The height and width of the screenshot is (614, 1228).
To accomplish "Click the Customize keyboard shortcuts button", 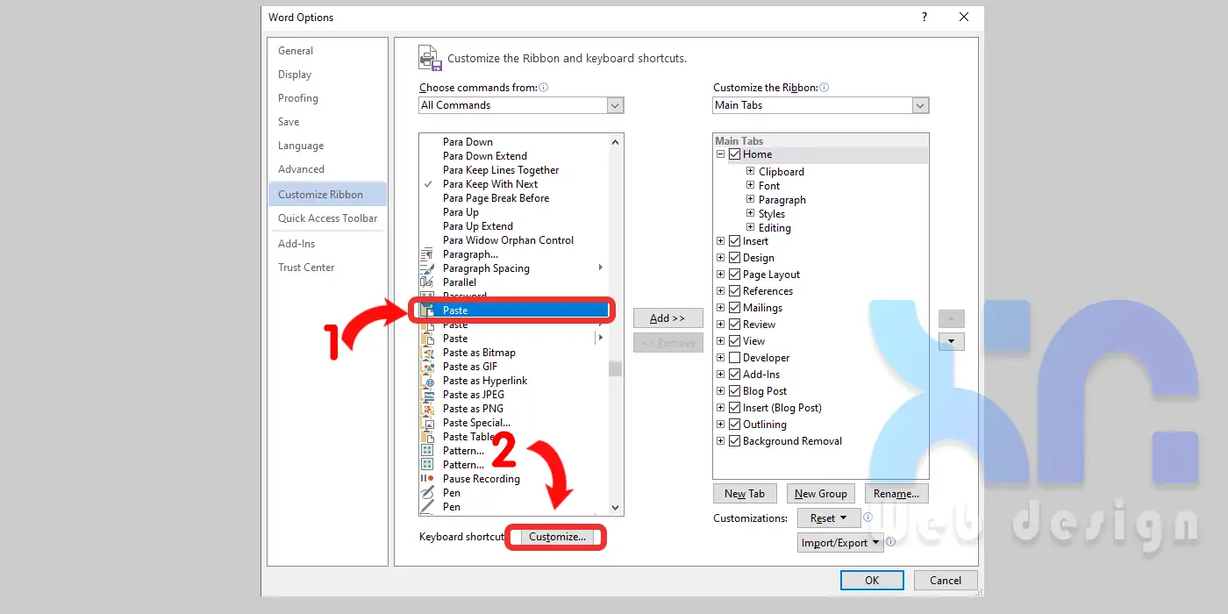I will [x=557, y=537].
